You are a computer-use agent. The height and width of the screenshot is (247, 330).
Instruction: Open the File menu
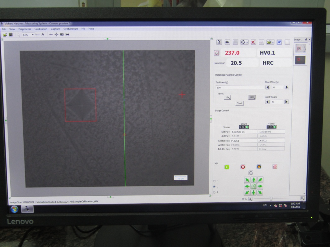pos(4,29)
